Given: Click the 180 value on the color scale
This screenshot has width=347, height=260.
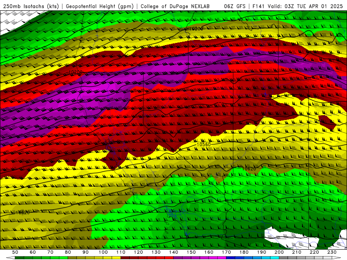Looking at the screenshot, I should pos(244,252).
